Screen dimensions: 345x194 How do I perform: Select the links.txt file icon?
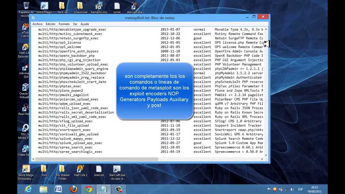coord(99,171)
